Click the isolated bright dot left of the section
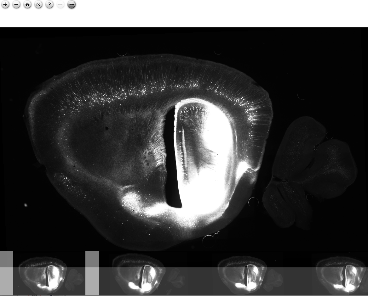The height and width of the screenshot is (296, 368). coord(26,205)
